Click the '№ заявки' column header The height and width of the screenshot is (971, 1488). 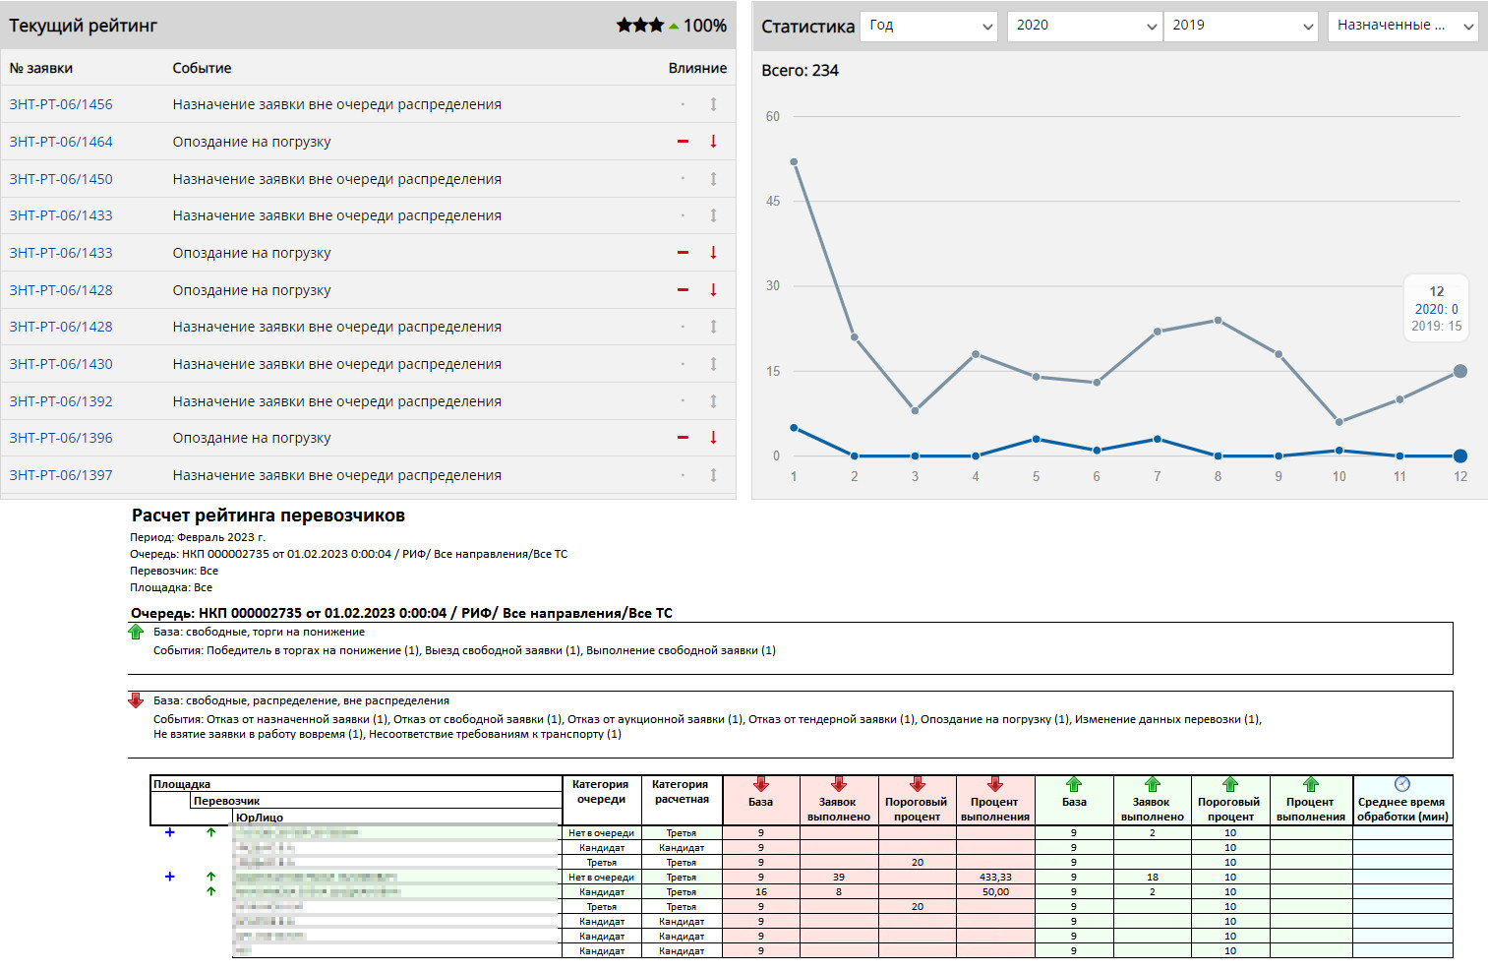(x=41, y=68)
